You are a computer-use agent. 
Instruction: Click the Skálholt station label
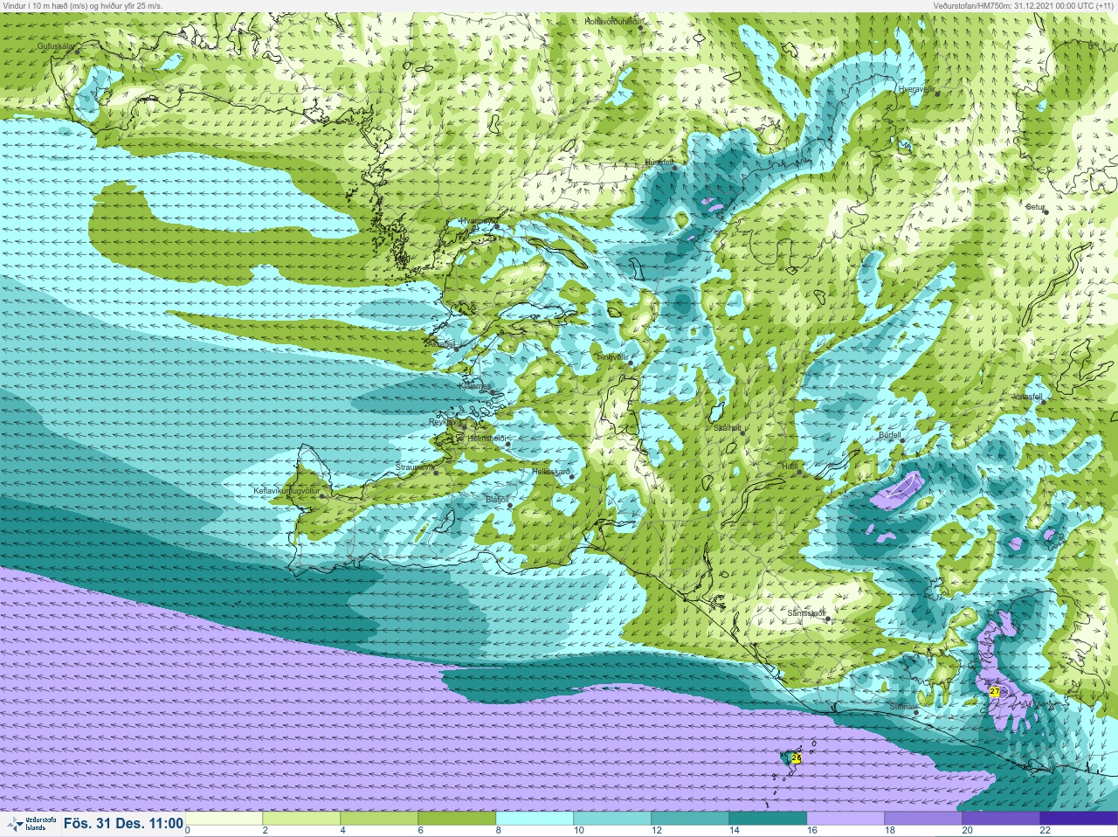[728, 428]
